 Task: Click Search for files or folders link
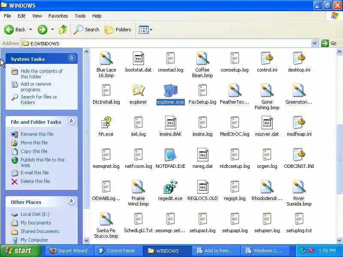click(x=39, y=99)
